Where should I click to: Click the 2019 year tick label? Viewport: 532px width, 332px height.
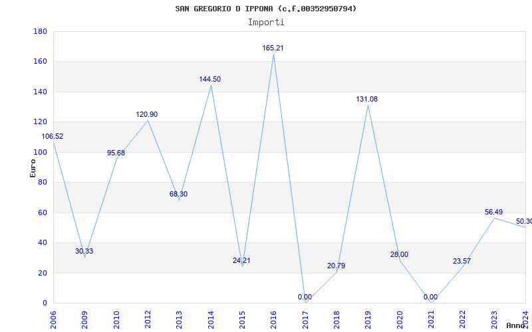[368, 319]
